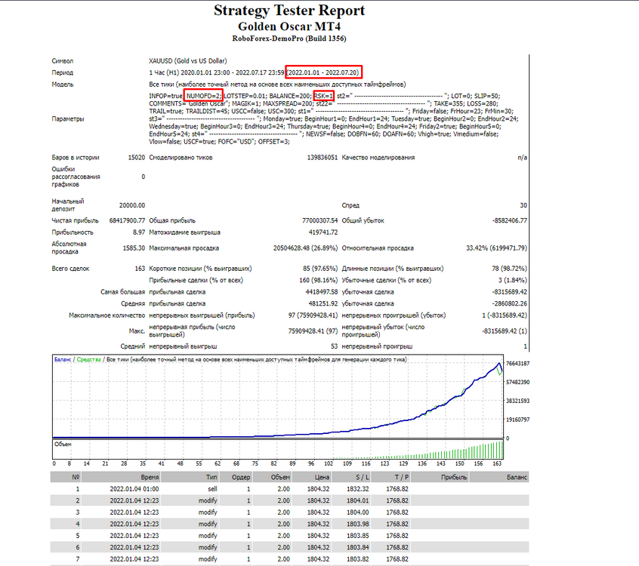
Task: Click relative drawdown '33.42% (6199471.79)'
Action: pyautogui.click(x=496, y=248)
